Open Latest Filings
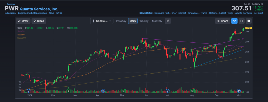Viewport: 268px width, 102px height. 226,13
